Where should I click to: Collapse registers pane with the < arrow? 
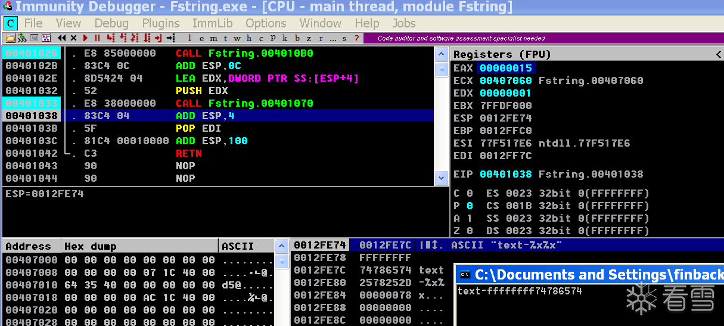718,54
